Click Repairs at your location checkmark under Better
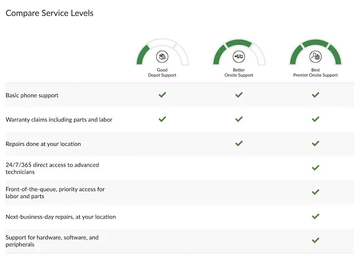 239,143
